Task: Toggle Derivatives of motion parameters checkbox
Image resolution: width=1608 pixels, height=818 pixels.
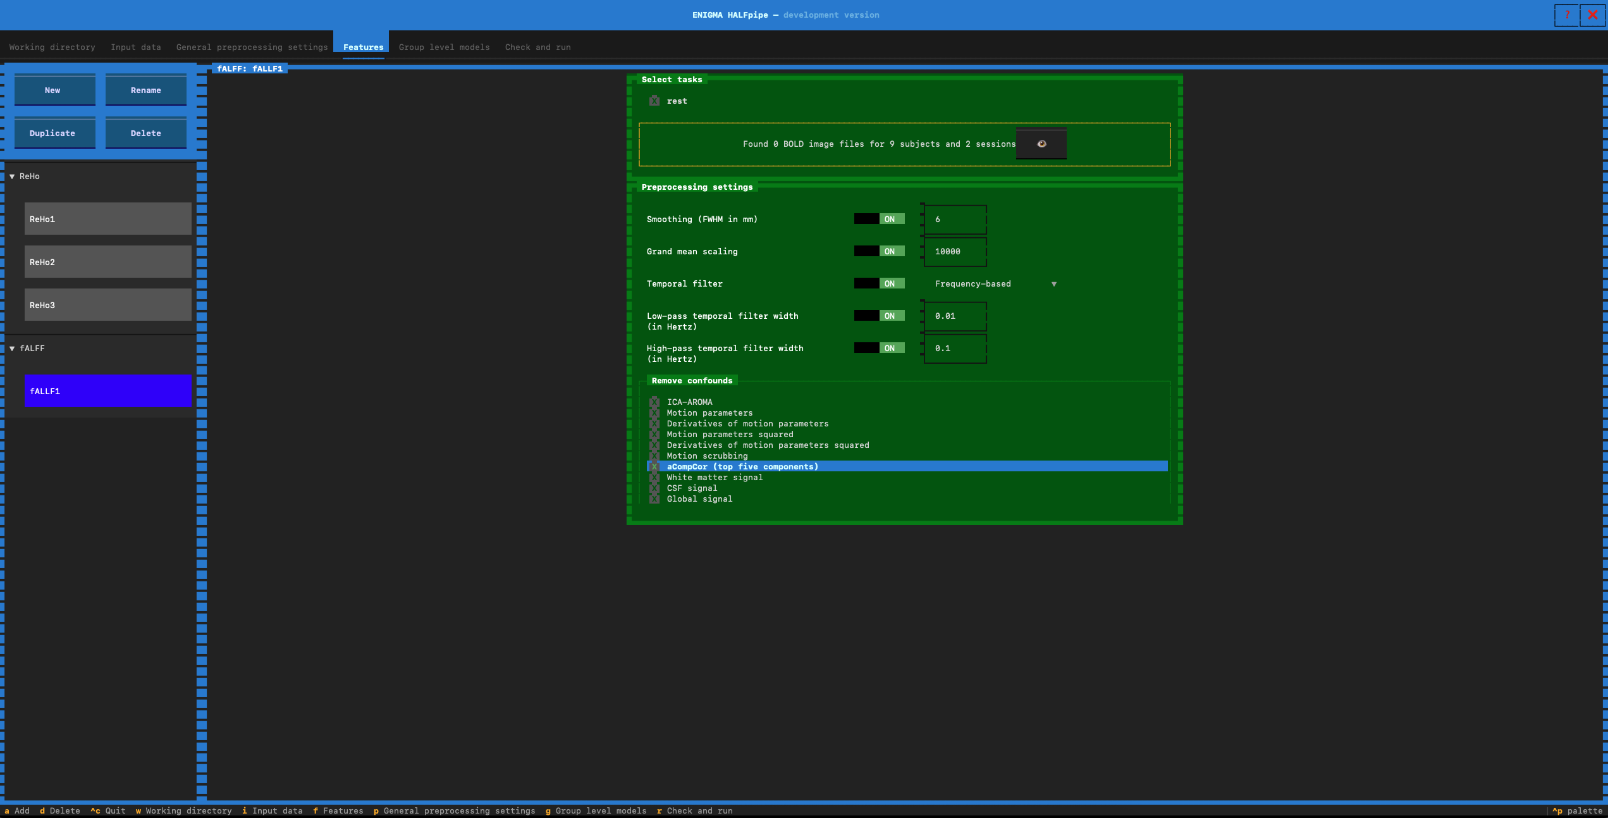Action: pyautogui.click(x=654, y=423)
